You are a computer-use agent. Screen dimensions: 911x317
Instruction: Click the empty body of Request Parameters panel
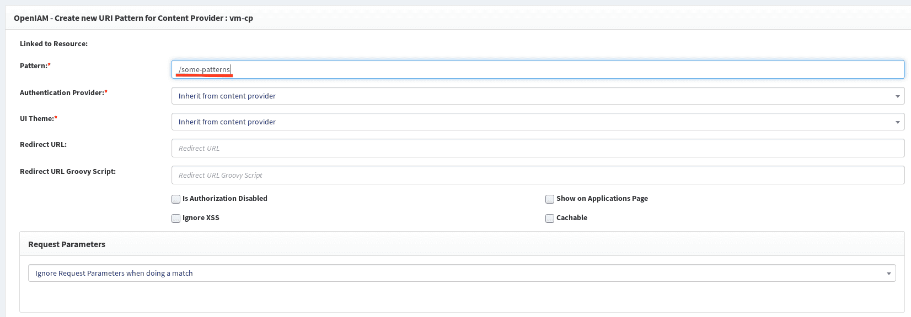(x=462, y=297)
